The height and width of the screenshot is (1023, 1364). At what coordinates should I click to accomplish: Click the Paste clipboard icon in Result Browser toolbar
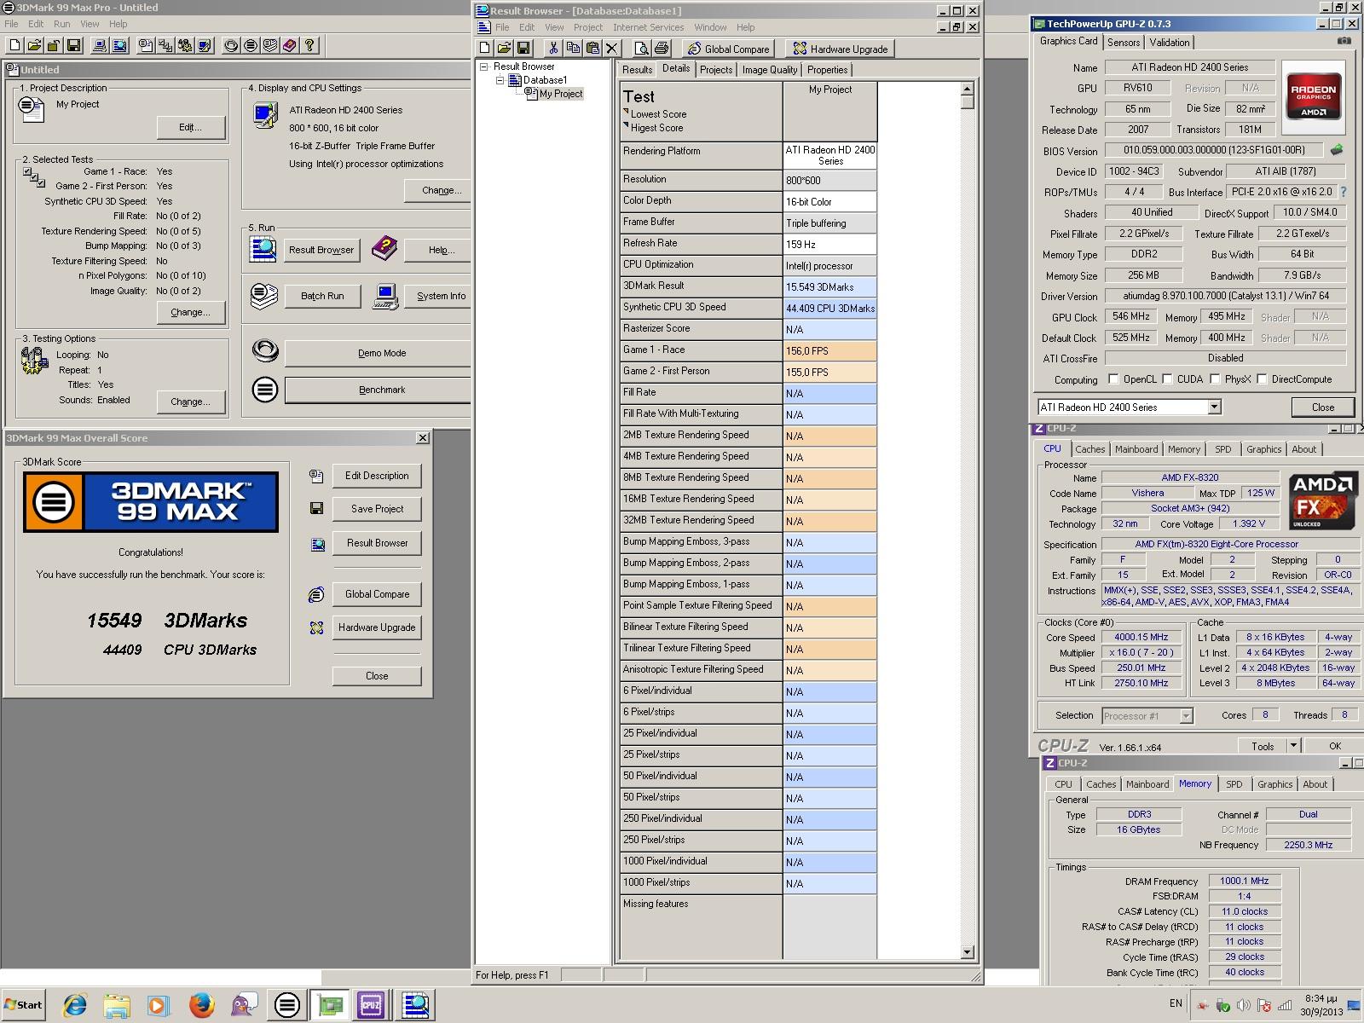[592, 49]
